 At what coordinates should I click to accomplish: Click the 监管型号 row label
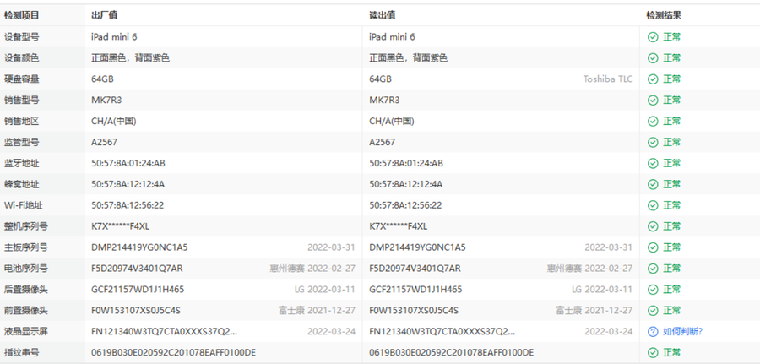click(x=22, y=142)
